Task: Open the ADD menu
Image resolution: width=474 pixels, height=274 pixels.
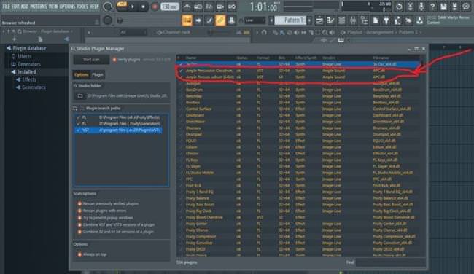Action: (x=25, y=7)
